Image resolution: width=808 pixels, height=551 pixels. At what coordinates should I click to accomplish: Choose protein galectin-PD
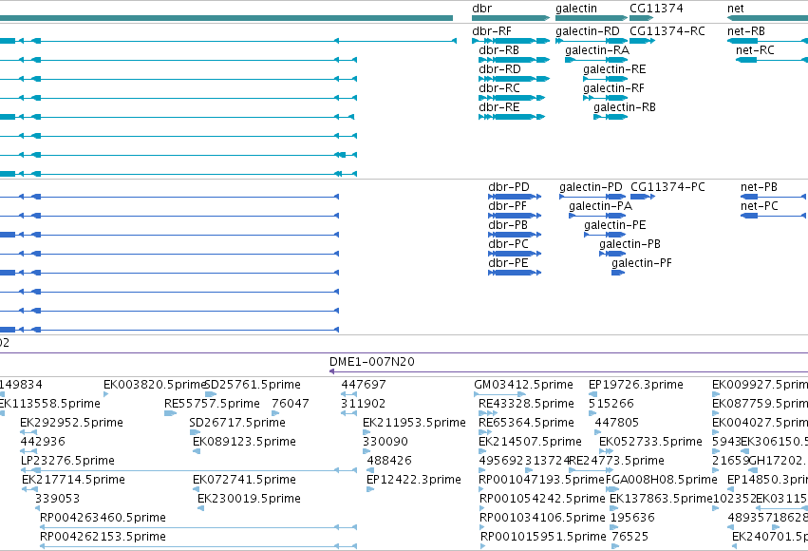click(x=592, y=187)
